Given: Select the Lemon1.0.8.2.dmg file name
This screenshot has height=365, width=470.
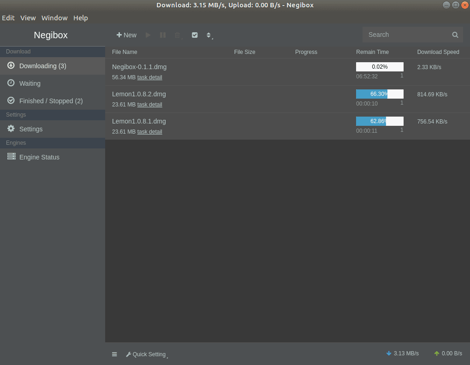Looking at the screenshot, I should coord(139,94).
